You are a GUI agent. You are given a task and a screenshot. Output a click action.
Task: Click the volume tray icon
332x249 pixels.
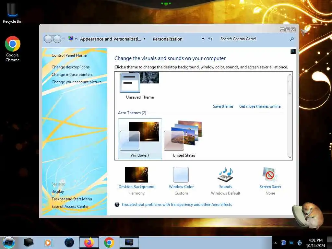pyautogui.click(x=300, y=243)
